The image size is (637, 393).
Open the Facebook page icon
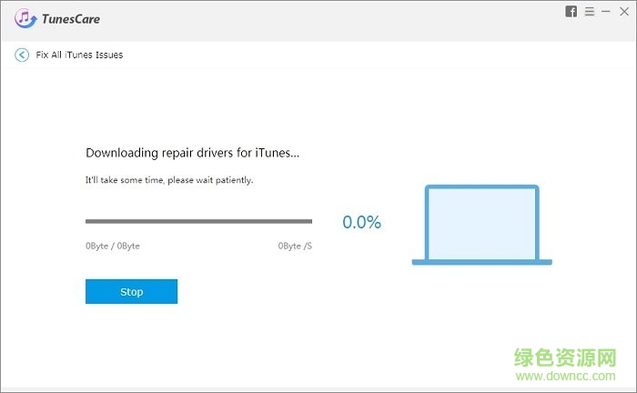(x=571, y=12)
